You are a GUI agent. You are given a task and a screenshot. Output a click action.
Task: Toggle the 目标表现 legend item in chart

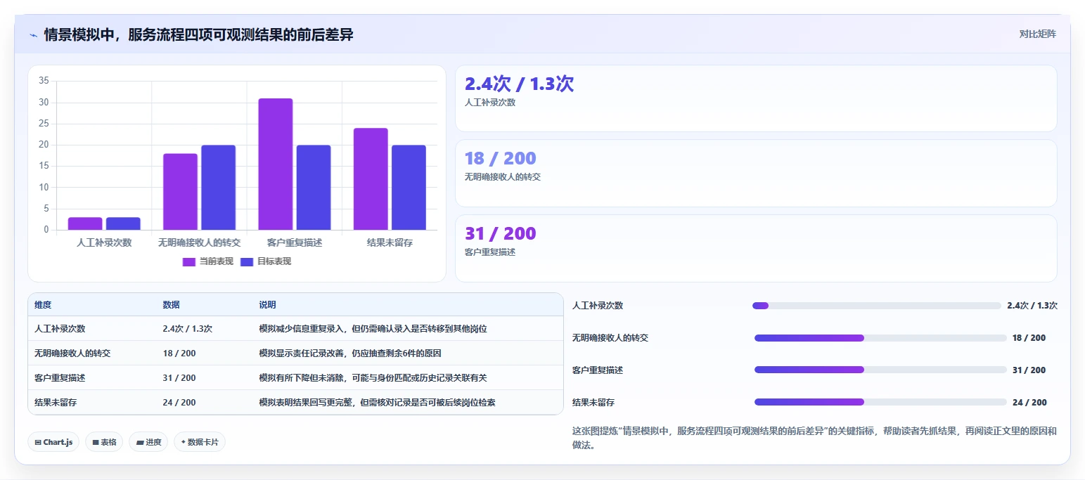[266, 261]
